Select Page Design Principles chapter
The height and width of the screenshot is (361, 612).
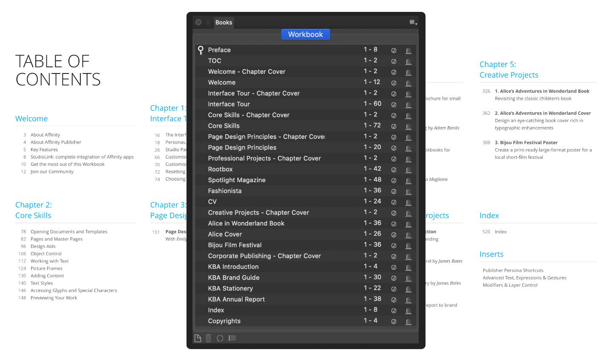(305, 147)
